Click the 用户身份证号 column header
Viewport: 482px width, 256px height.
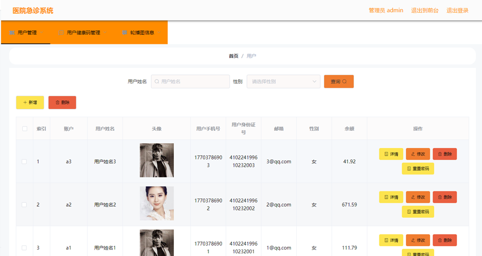244,128
